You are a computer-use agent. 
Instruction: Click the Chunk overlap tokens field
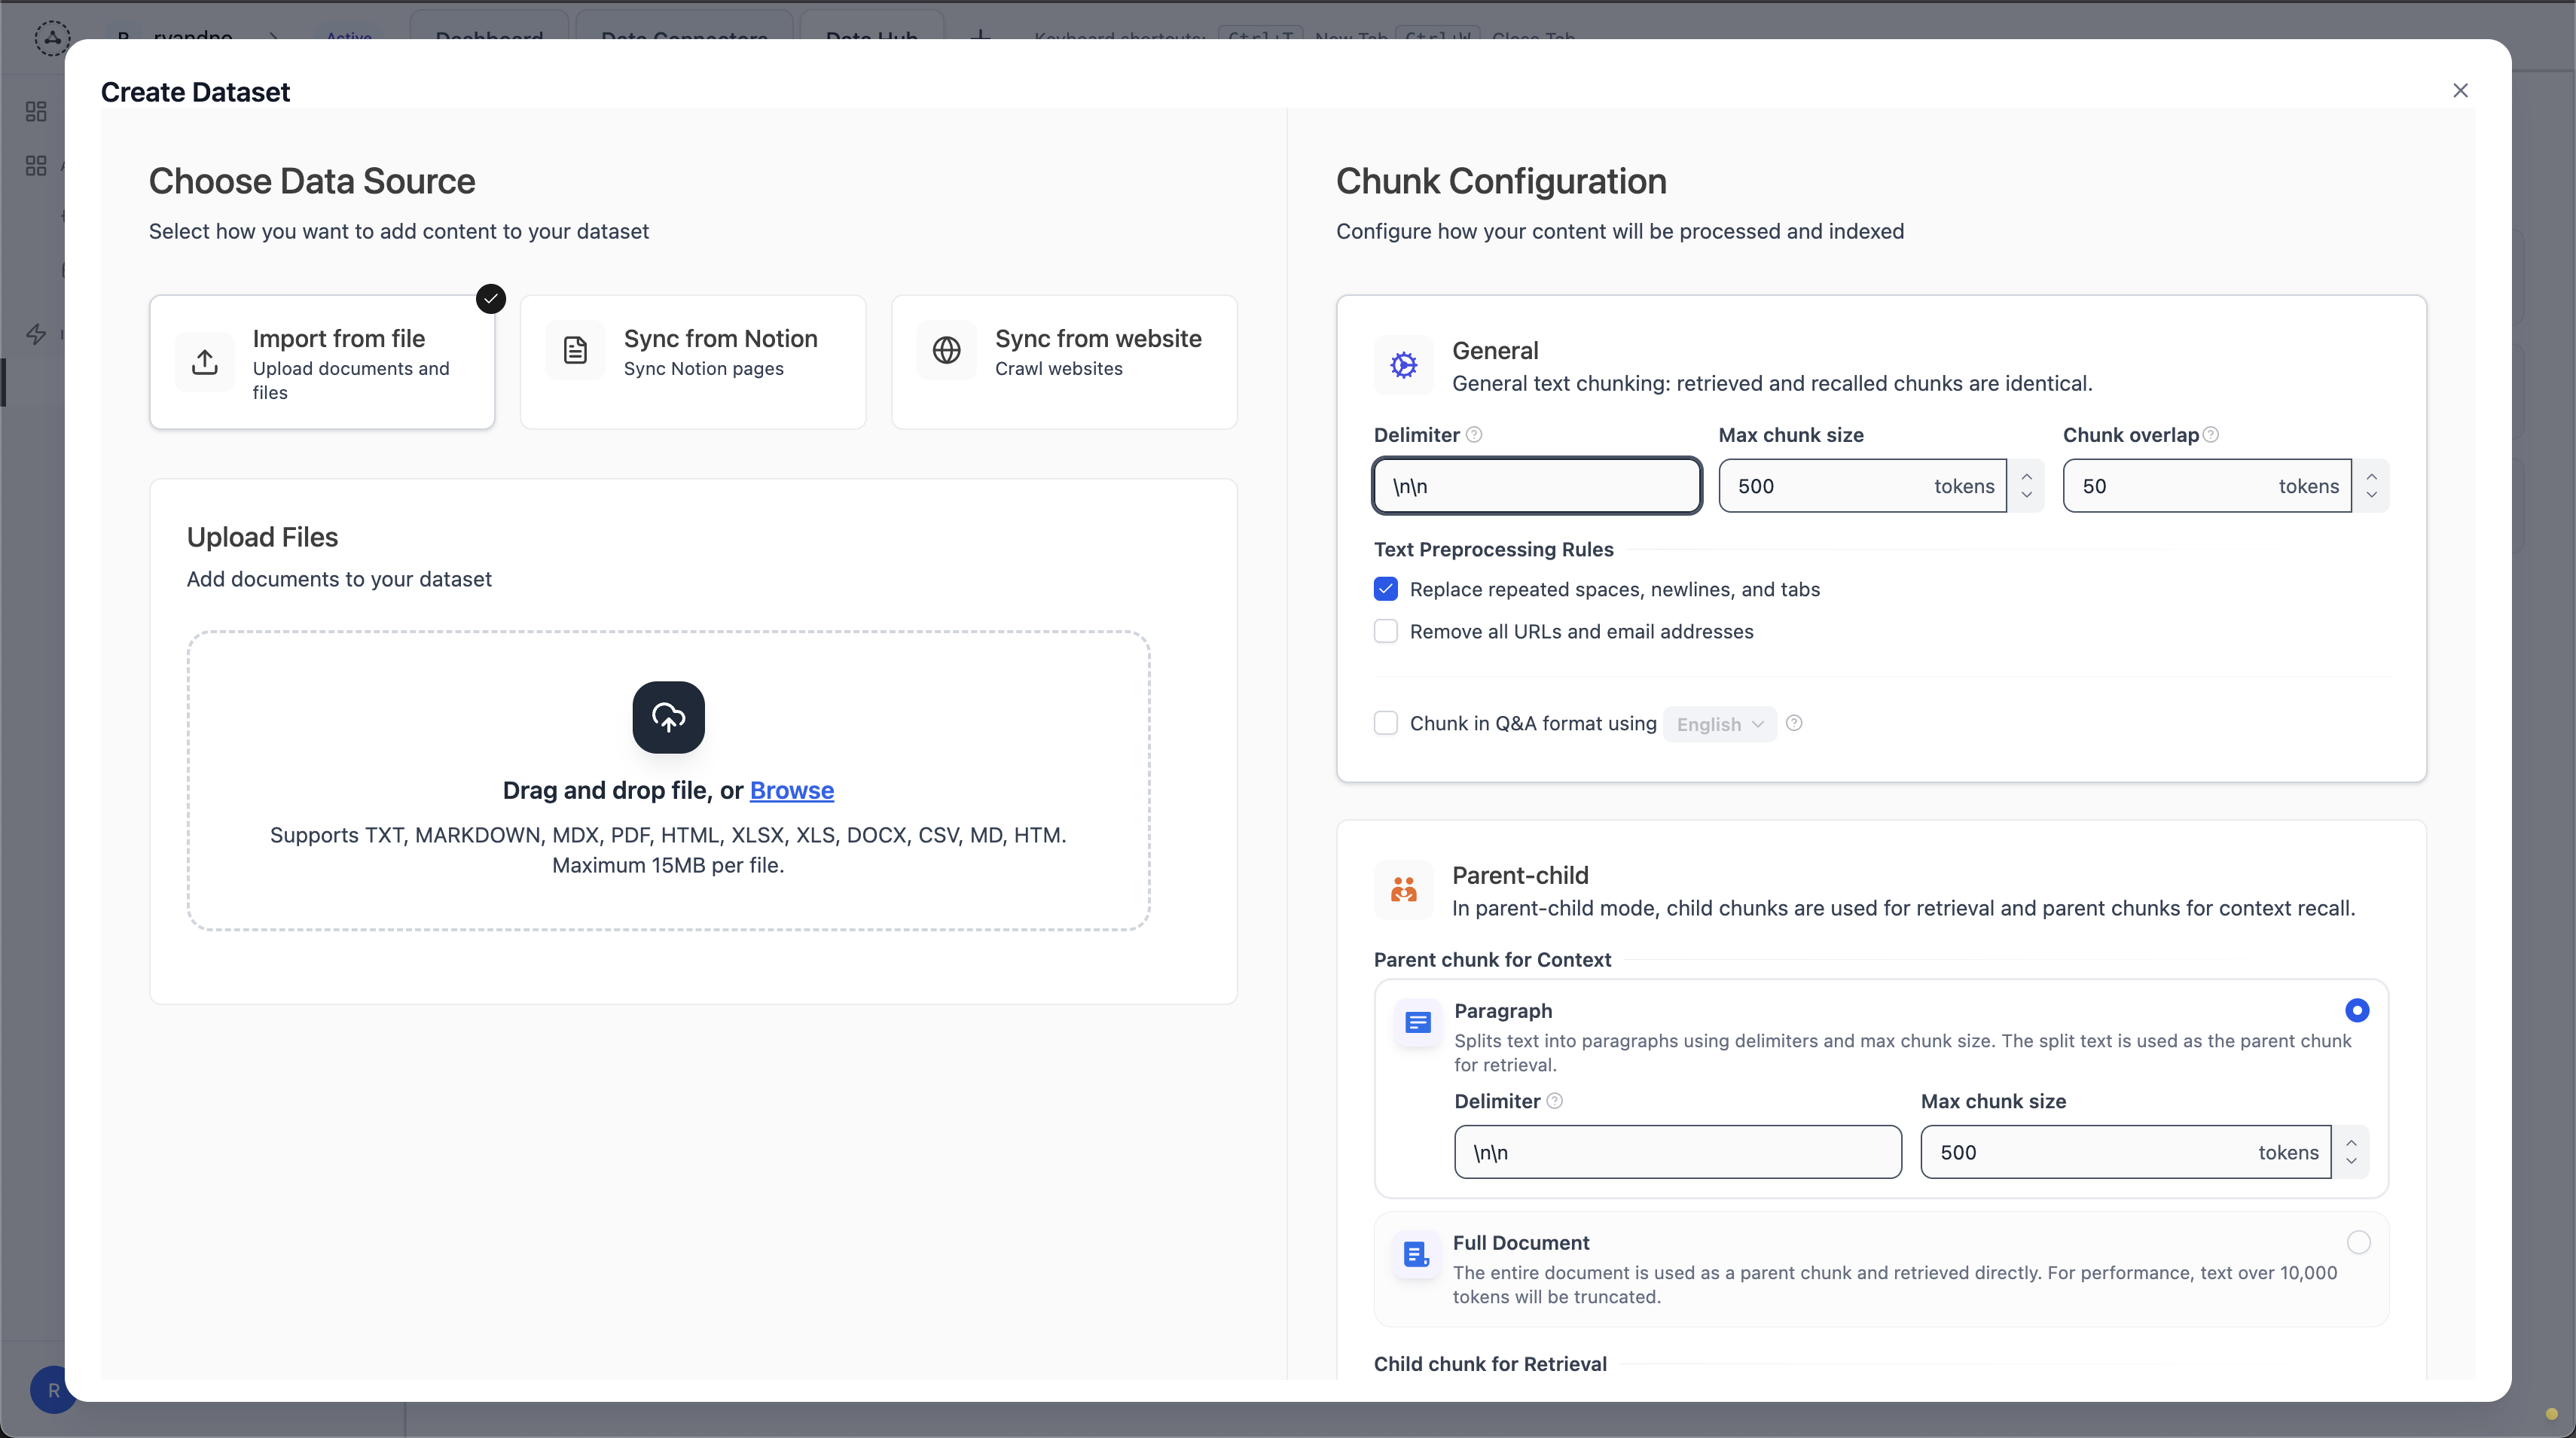pos(2207,486)
